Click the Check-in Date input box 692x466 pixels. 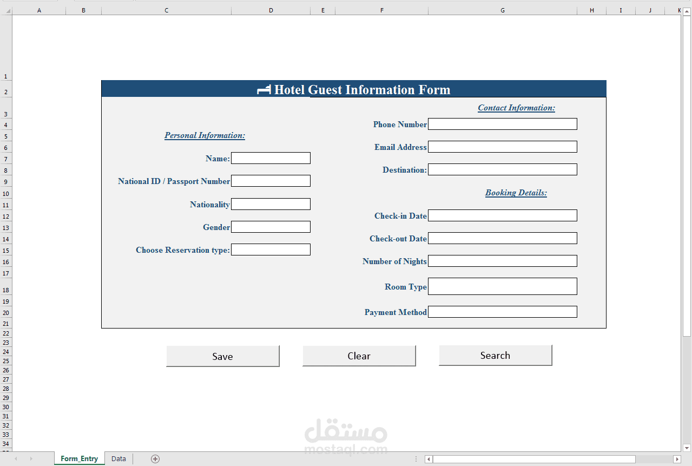click(502, 215)
